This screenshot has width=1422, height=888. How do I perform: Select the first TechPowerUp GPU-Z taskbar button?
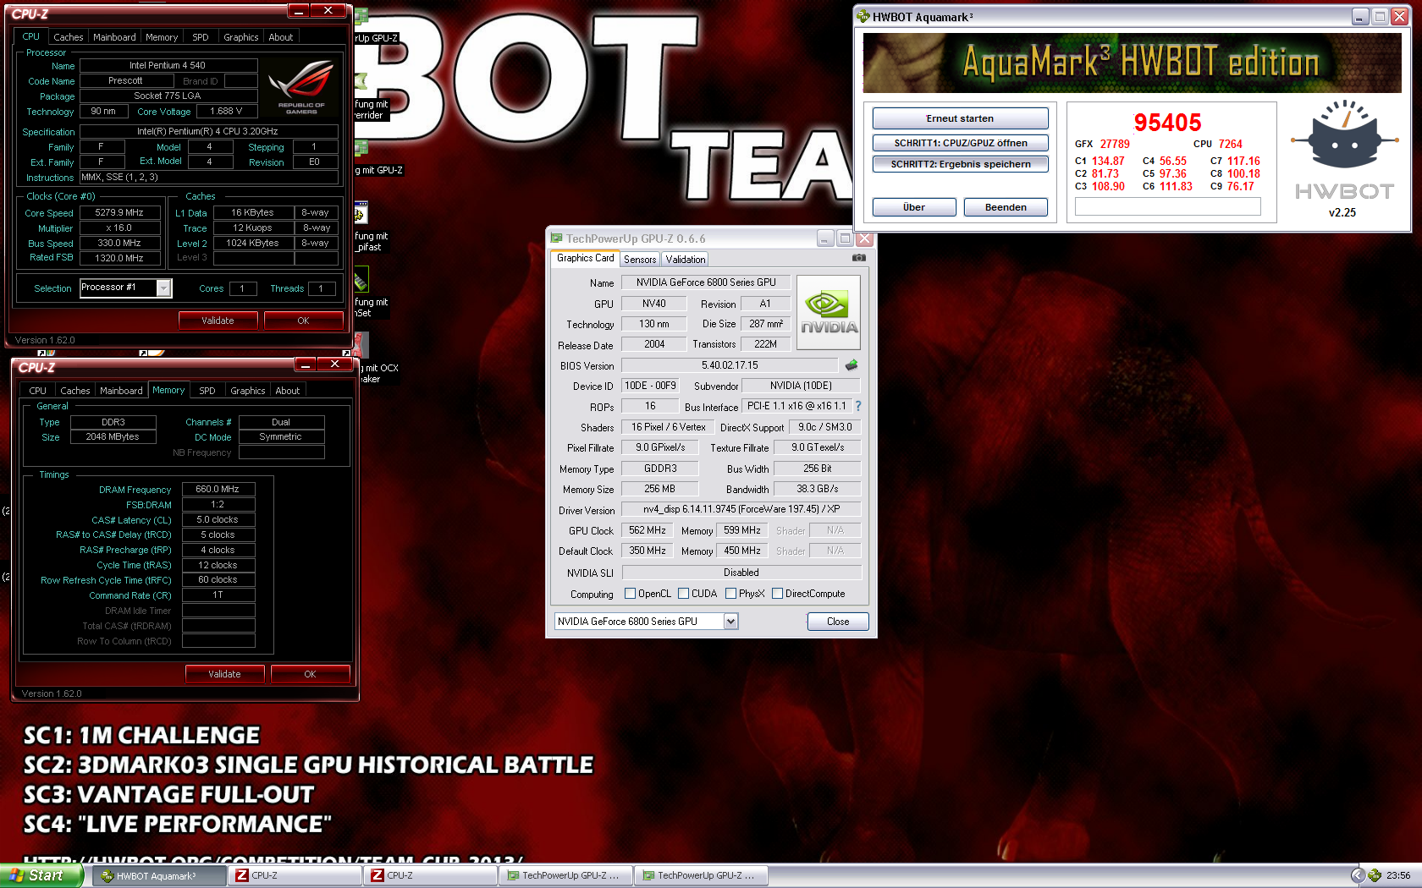[x=566, y=875]
